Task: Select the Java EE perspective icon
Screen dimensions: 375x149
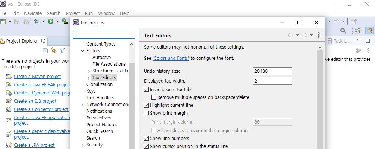Action: pos(369,31)
